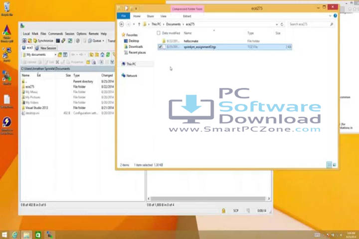359x239 pixels.
Task: Open the recent locations dropdown in Explorer
Action: (x=134, y=24)
